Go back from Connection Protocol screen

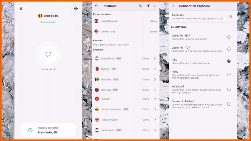coord(174,6)
